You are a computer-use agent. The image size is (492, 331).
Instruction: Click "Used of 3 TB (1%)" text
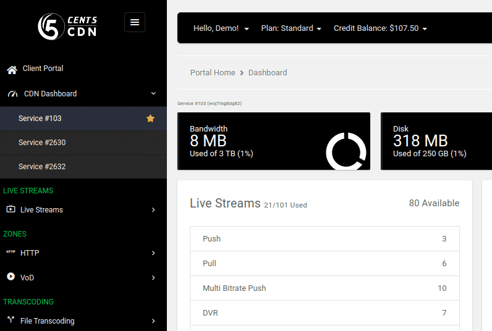pyautogui.click(x=221, y=154)
